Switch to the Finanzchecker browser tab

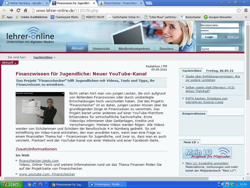pos(120,3)
